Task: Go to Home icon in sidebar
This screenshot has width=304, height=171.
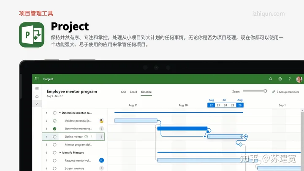Action: click(37, 96)
